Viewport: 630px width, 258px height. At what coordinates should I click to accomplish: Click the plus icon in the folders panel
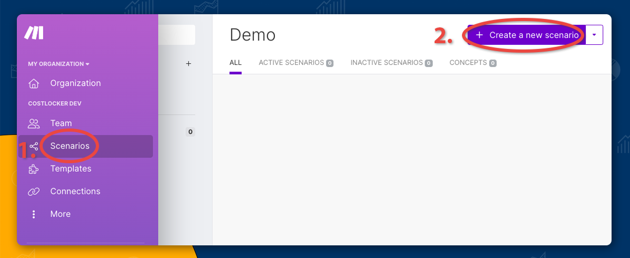point(189,64)
